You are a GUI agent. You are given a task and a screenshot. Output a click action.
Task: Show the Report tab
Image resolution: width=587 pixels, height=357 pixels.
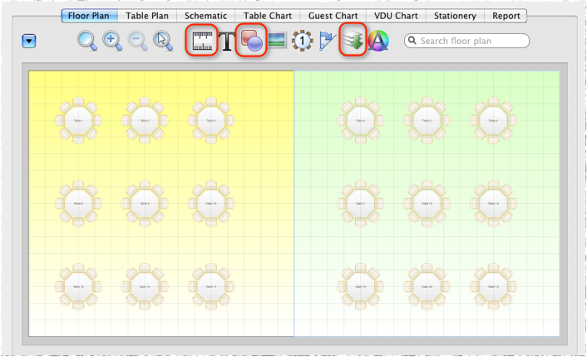506,16
